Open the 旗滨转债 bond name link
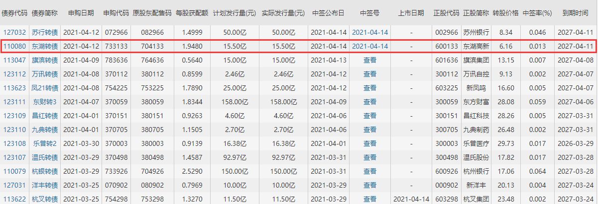 (x=45, y=60)
